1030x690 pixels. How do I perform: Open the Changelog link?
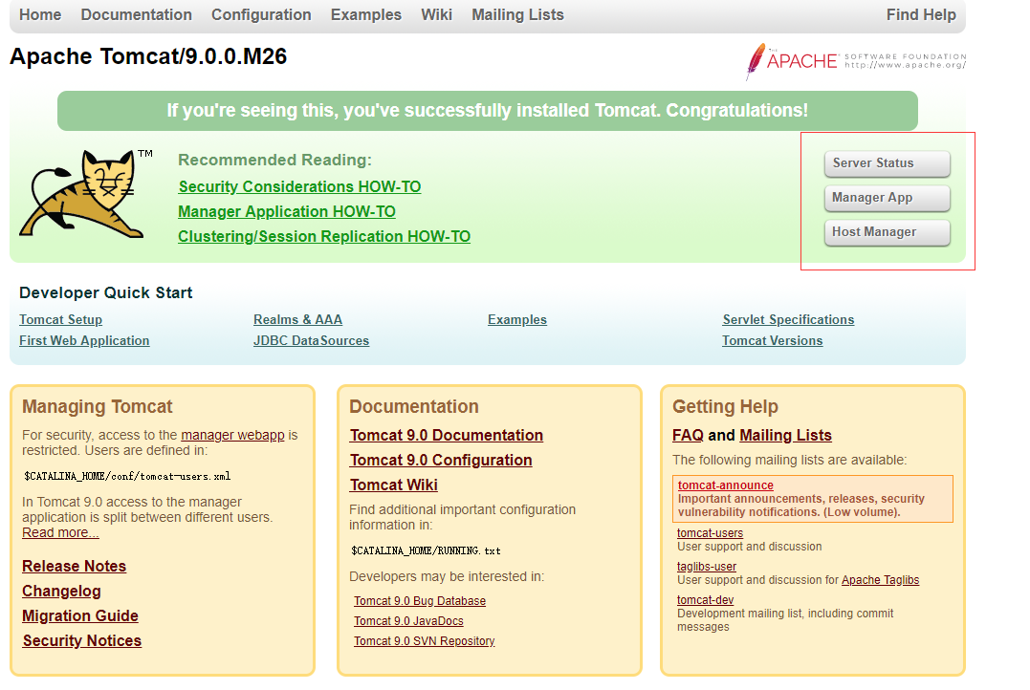[62, 592]
